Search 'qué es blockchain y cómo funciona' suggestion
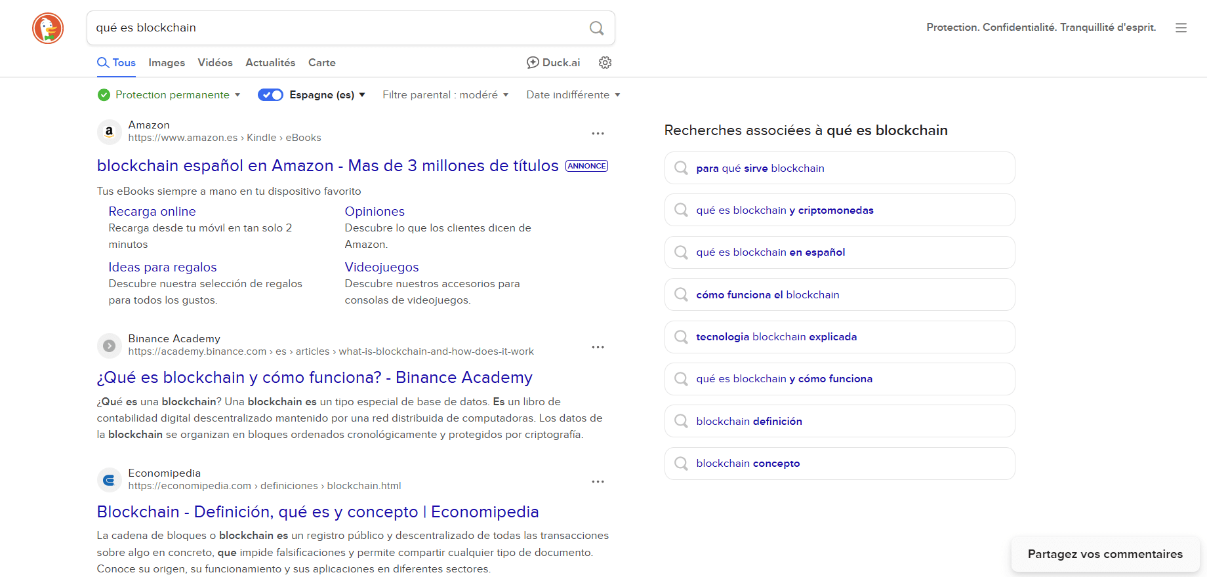The image size is (1207, 577). (x=840, y=379)
